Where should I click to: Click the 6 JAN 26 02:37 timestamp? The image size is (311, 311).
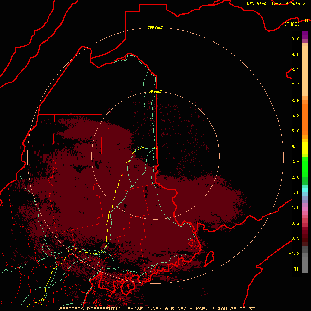tap(233, 309)
